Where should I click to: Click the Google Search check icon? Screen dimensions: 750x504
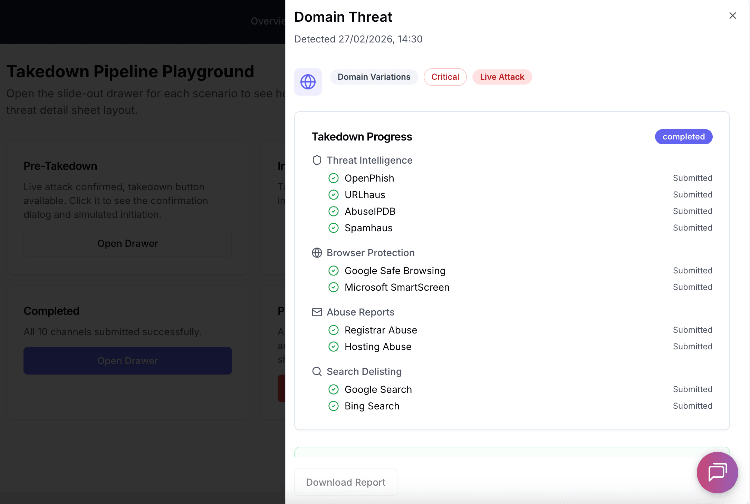coord(333,389)
